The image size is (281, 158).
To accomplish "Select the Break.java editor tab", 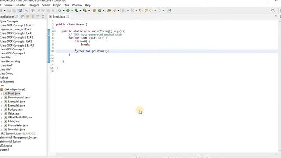I will 59,17.
